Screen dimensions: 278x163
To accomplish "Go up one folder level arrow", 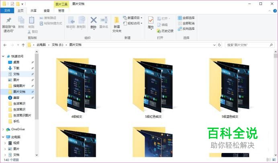I will coord(23,45).
